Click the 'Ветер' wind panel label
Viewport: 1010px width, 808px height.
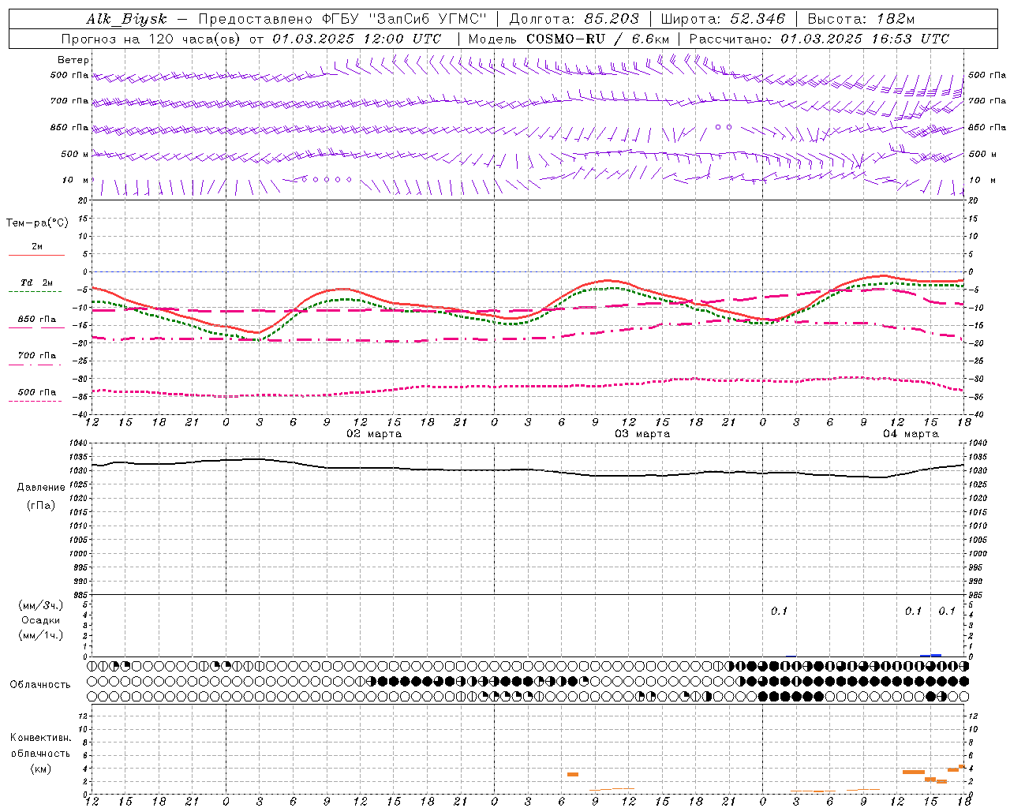(73, 60)
